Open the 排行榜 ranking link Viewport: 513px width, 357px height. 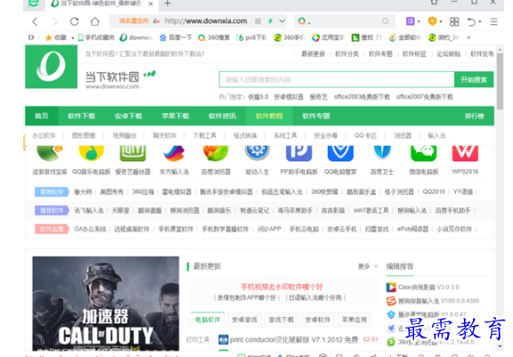point(475,116)
